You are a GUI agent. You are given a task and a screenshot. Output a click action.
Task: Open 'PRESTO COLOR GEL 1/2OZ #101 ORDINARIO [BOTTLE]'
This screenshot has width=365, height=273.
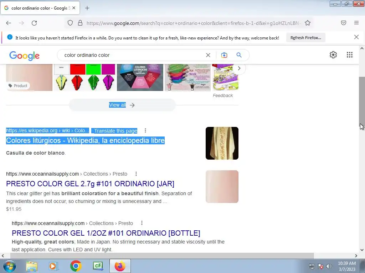coord(106,233)
